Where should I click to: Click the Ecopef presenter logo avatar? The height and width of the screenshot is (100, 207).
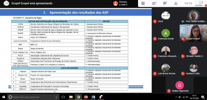6,3
